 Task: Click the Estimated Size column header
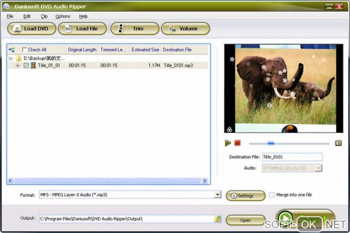pos(145,50)
